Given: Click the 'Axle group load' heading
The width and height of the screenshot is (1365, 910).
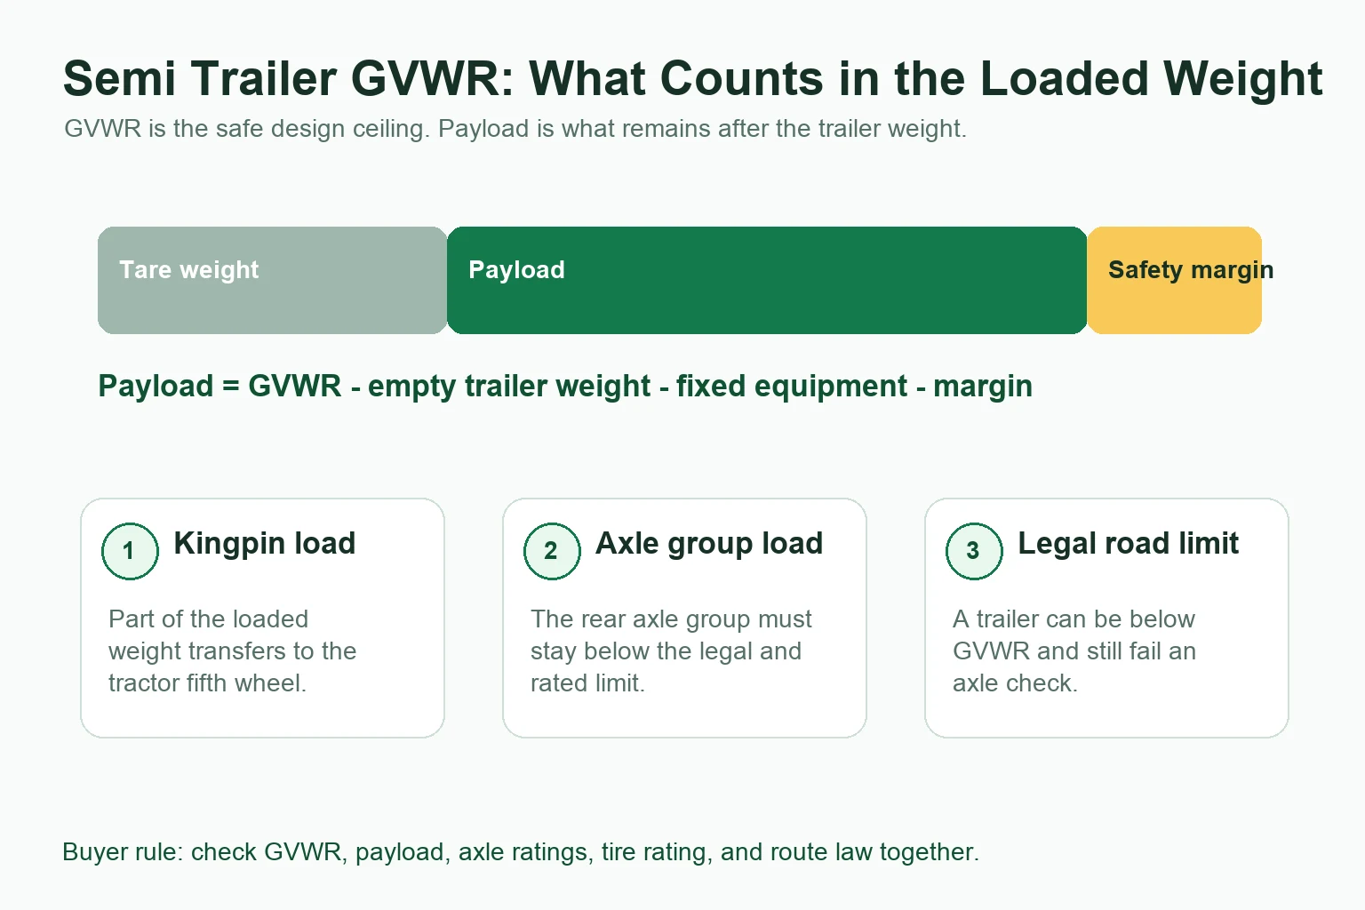Looking at the screenshot, I should click(709, 543).
